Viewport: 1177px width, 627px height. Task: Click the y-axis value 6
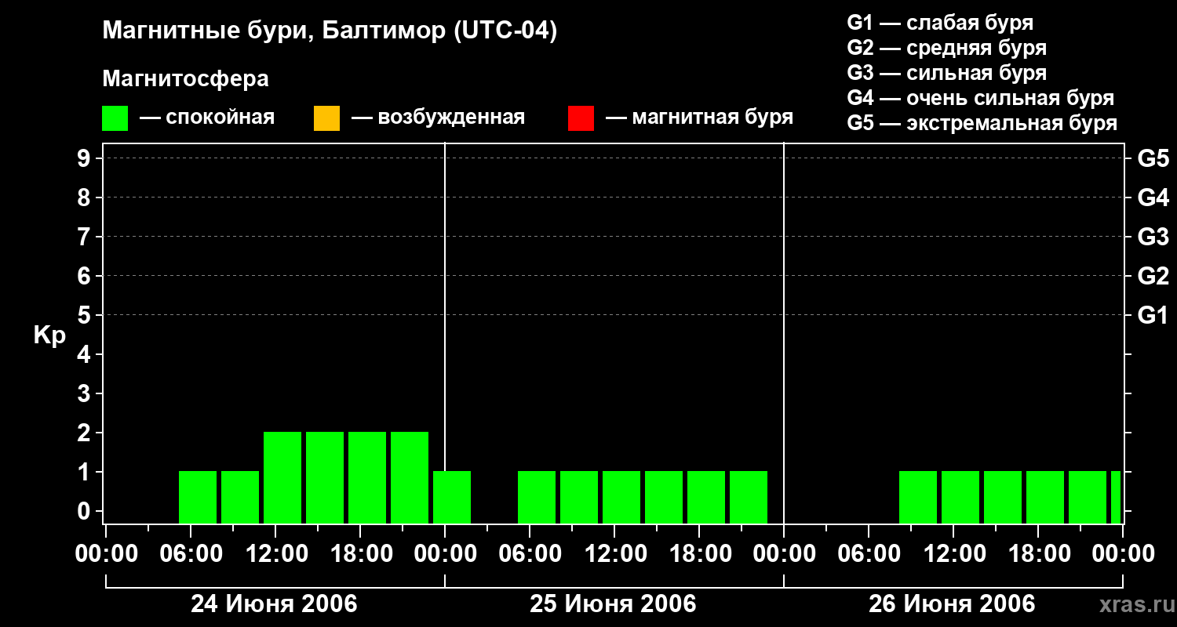(x=86, y=276)
